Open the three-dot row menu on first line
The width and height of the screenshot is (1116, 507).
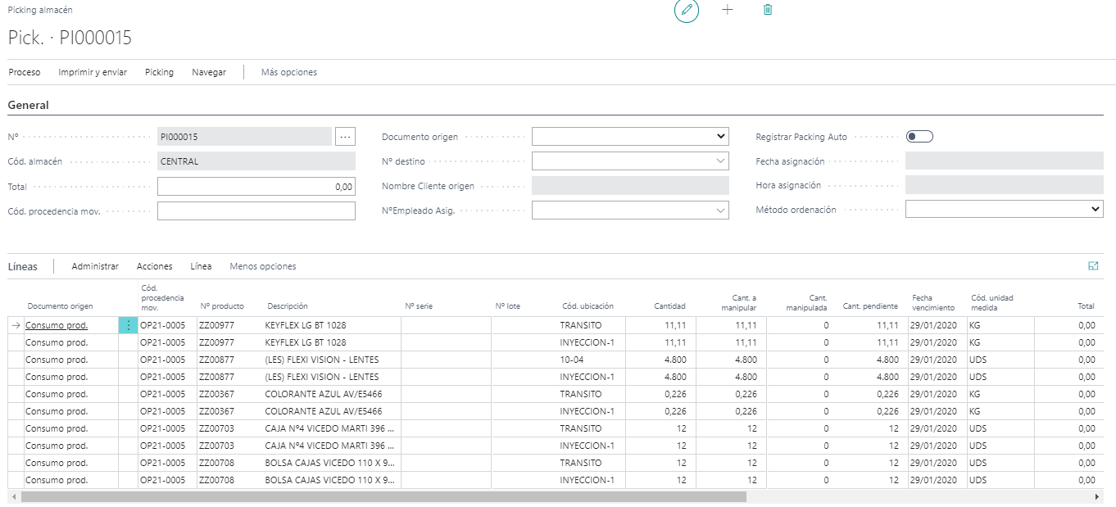pyautogui.click(x=129, y=325)
